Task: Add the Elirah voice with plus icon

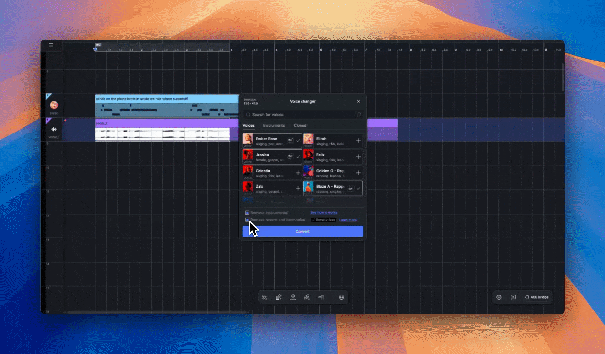Action: tap(358, 141)
